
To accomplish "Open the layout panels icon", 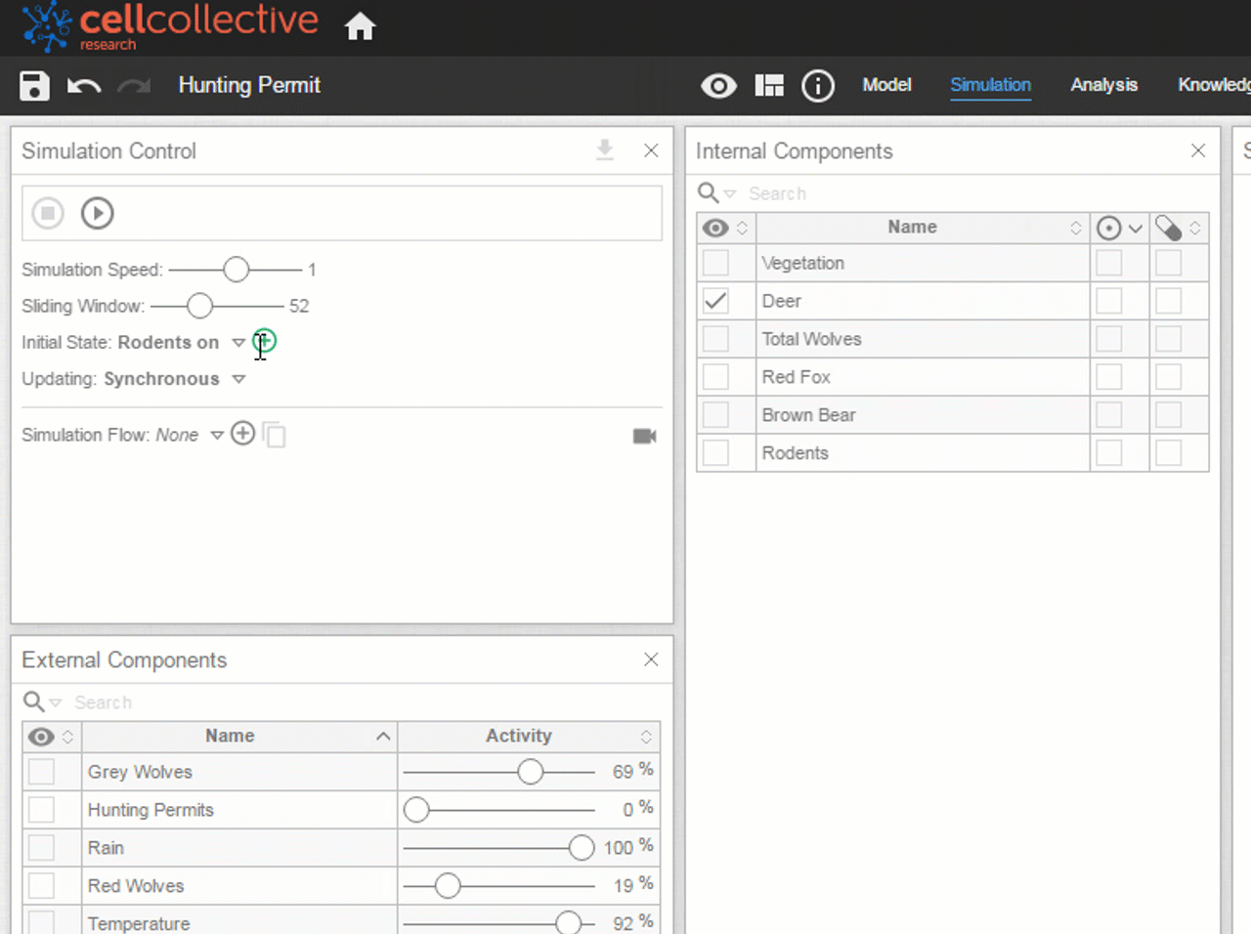I will (769, 85).
